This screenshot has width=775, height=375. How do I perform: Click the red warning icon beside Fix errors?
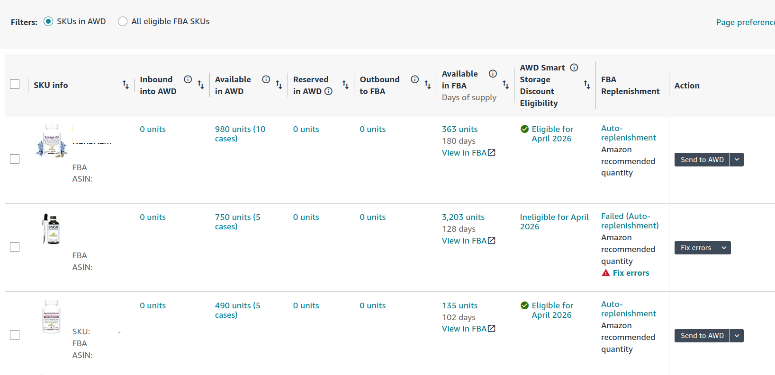pos(605,273)
